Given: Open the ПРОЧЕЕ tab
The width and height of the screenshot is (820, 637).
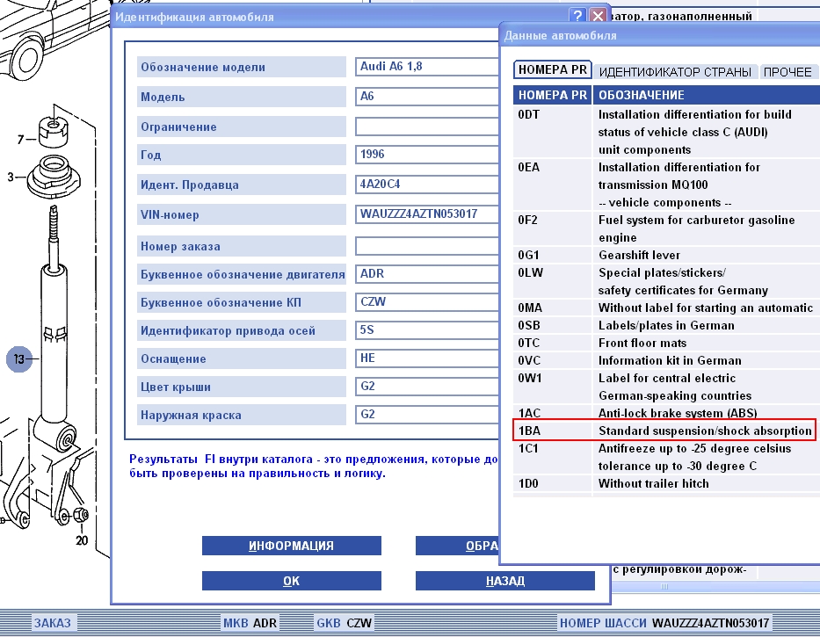Looking at the screenshot, I should tap(787, 72).
